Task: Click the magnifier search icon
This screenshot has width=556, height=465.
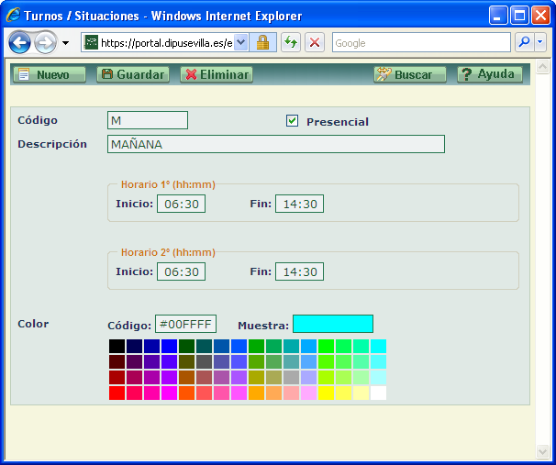Action: 524,42
